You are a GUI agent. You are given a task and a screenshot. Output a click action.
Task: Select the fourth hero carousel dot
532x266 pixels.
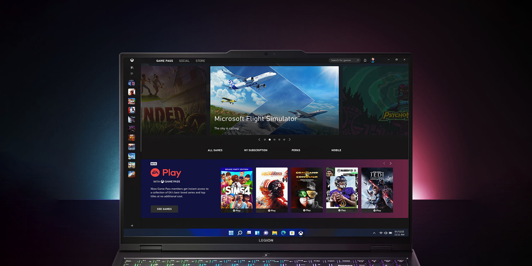[x=279, y=139]
